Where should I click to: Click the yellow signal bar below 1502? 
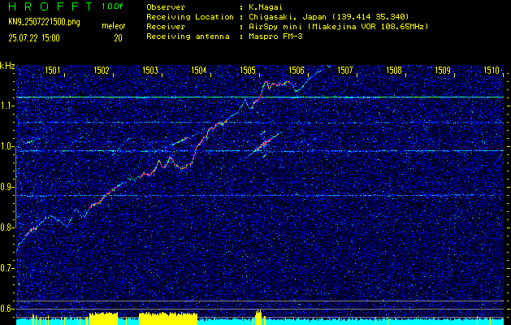(x=103, y=318)
